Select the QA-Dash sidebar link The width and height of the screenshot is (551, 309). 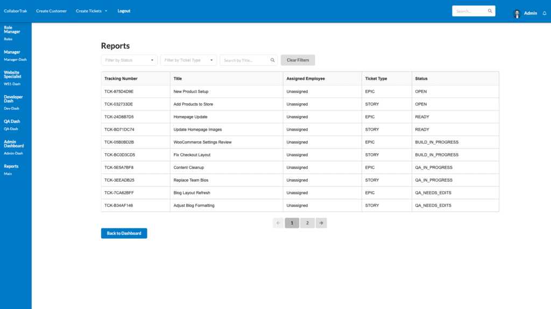click(x=11, y=128)
